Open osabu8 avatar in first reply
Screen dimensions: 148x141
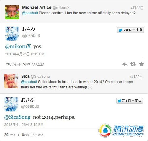12,34
